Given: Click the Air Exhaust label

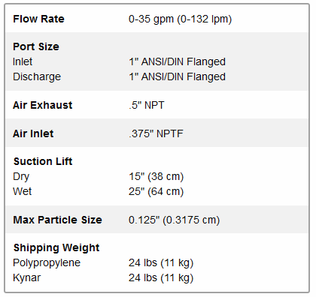Looking at the screenshot, I should (x=43, y=105).
